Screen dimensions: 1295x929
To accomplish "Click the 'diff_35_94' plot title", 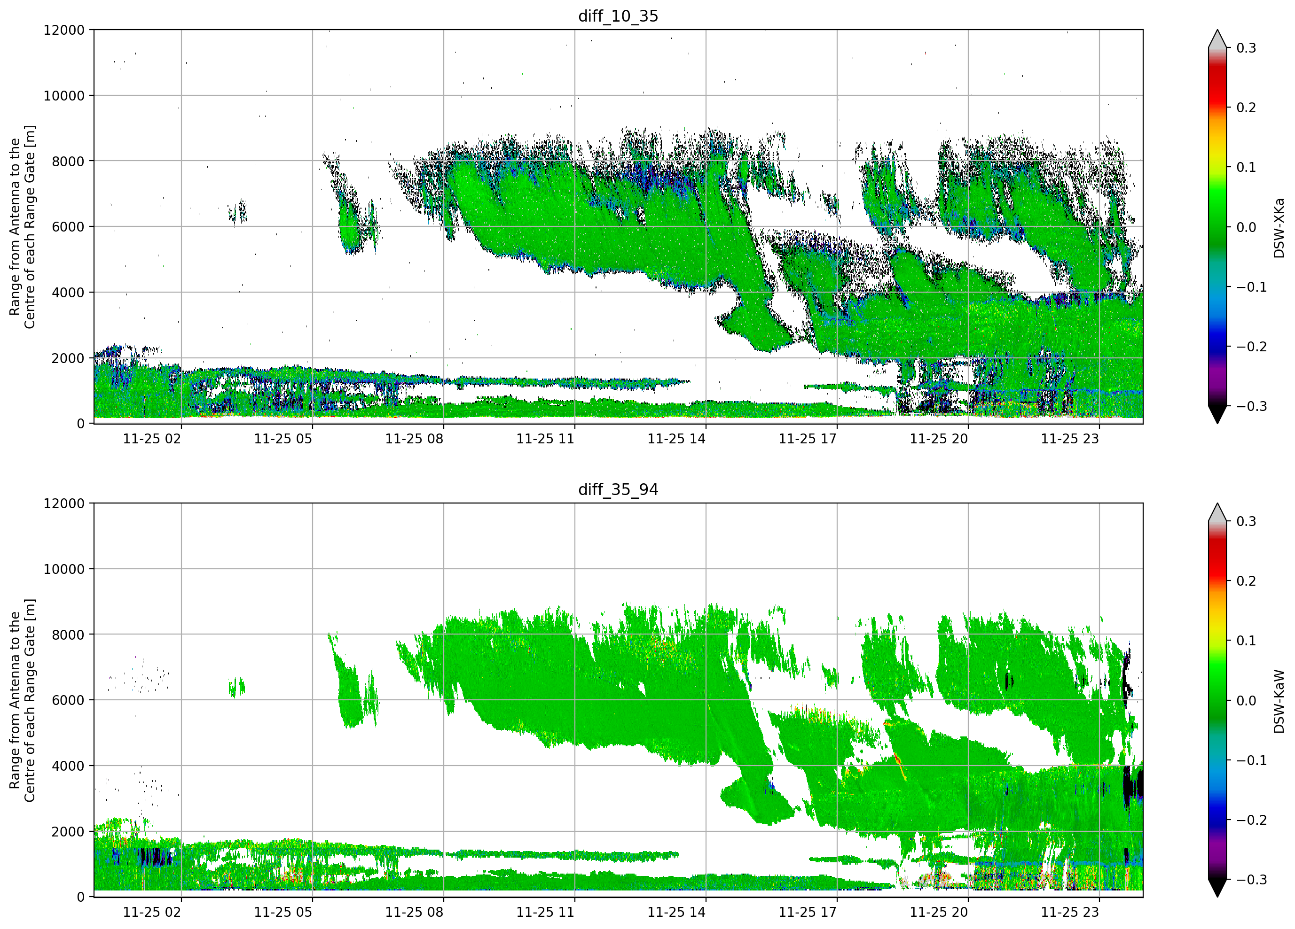I will [x=619, y=489].
